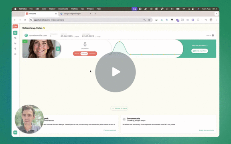Reload the page using refresh icon

tap(25, 20)
